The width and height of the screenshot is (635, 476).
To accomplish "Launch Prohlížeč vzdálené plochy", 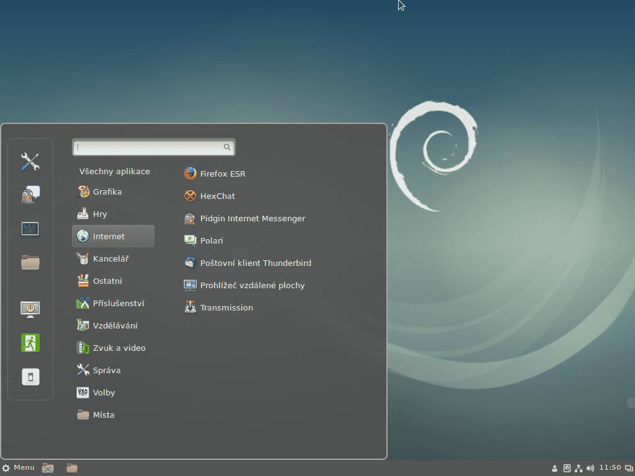I will 252,286.
